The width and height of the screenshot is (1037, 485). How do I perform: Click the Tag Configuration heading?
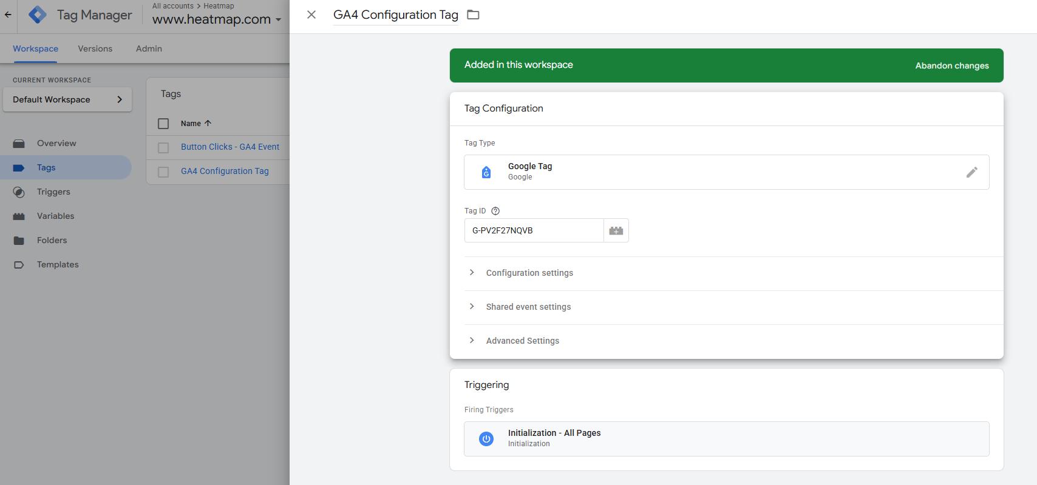pyautogui.click(x=504, y=109)
